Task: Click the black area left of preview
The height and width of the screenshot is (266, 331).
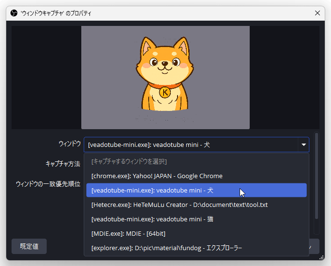Action: tap(46, 77)
